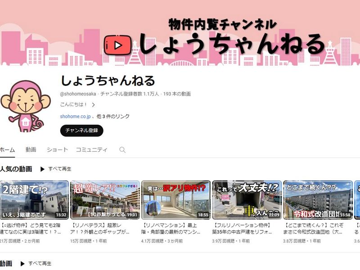
Task: Open the 2階建て!? video thumbnail
Action: [x=34, y=200]
